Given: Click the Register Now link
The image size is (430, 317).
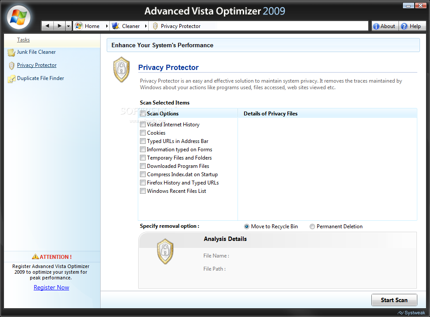Looking at the screenshot, I should click(x=51, y=287).
